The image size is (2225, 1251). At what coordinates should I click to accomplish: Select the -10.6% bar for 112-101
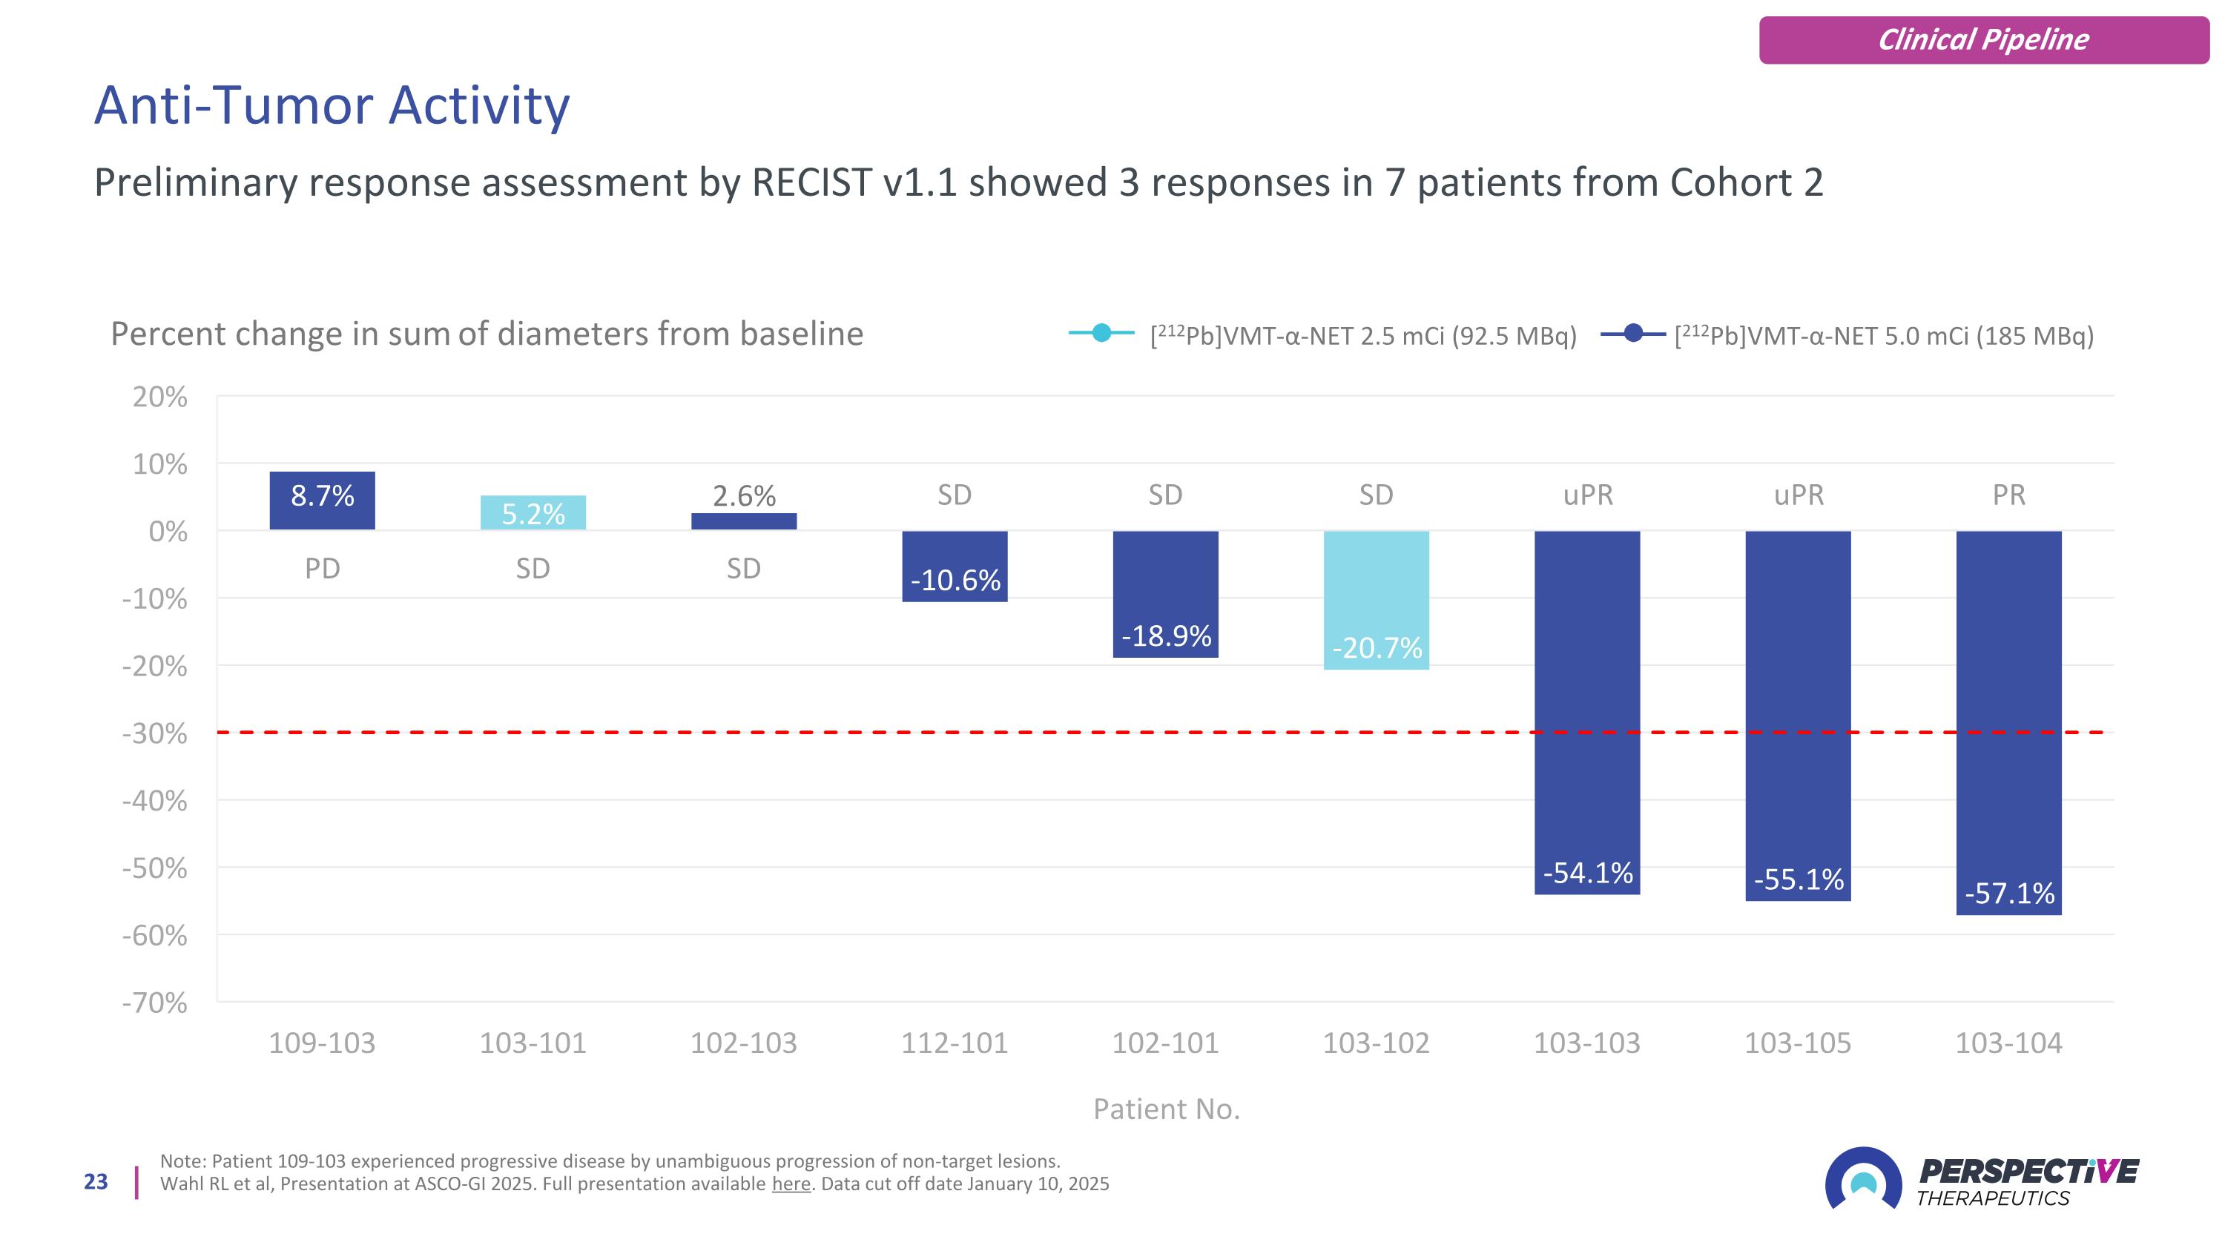point(955,567)
